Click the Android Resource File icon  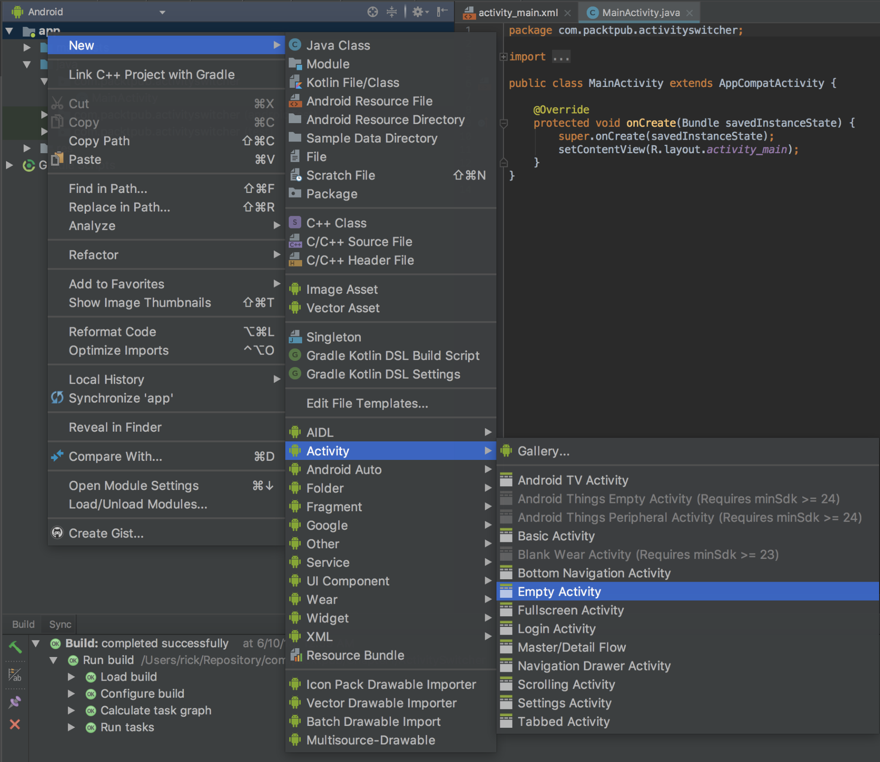tap(295, 101)
